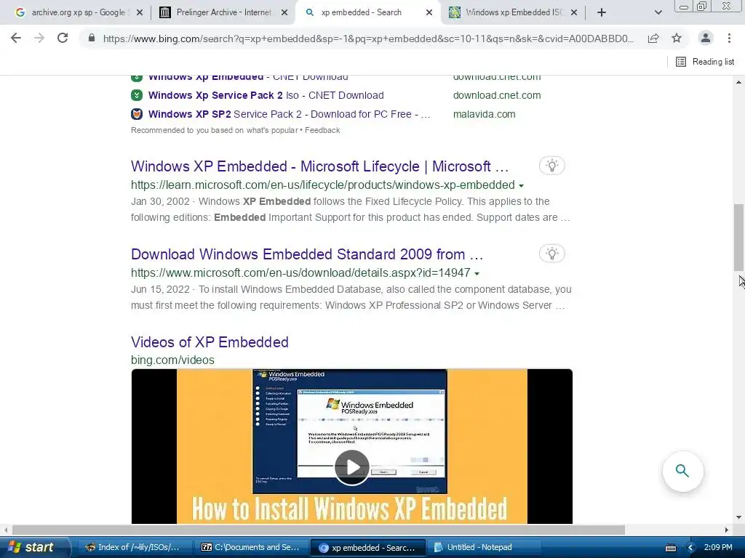Viewport: 745px width, 558px height.
Task: Click the bing.com/videos link
Action: coord(172,360)
